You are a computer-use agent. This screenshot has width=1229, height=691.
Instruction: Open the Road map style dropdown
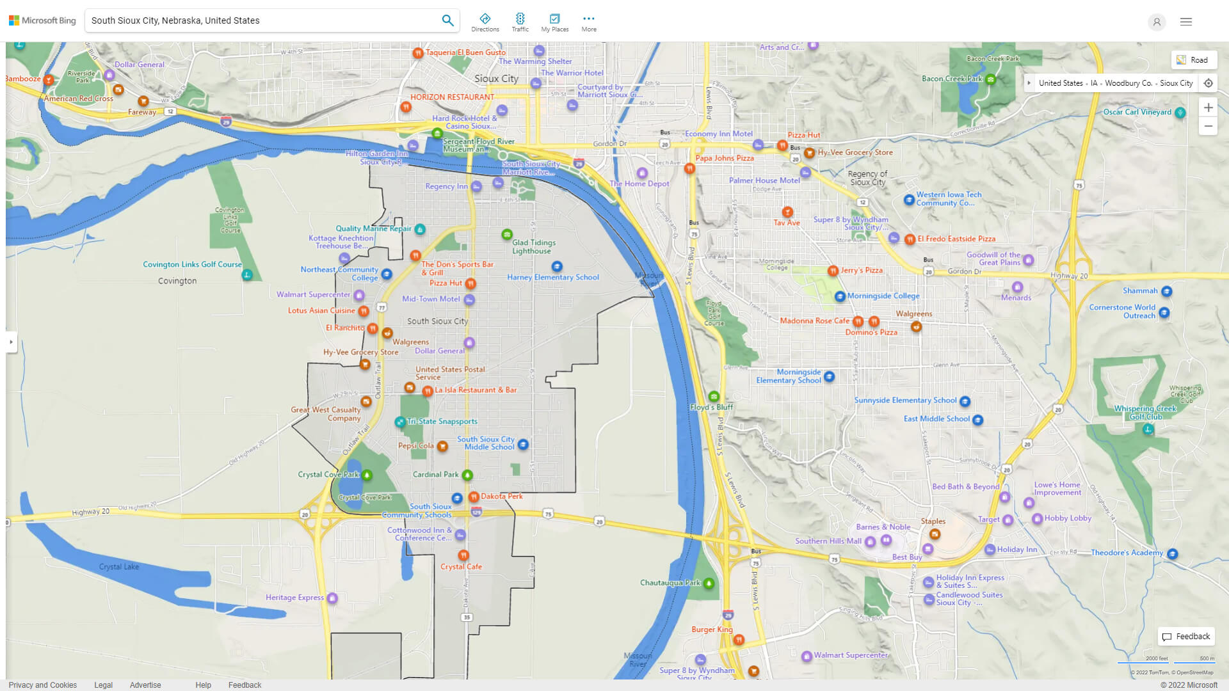1194,60
